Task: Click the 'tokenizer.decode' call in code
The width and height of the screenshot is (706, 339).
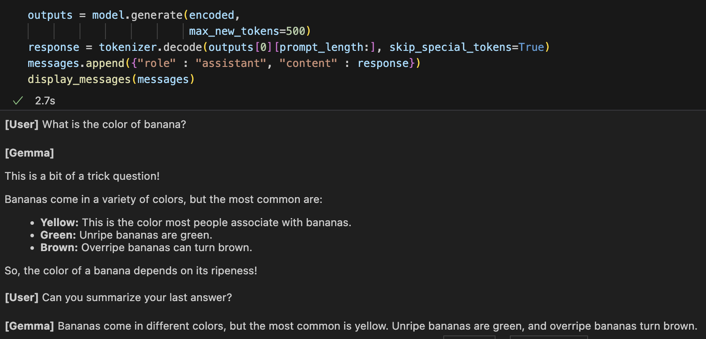Action: [150, 47]
